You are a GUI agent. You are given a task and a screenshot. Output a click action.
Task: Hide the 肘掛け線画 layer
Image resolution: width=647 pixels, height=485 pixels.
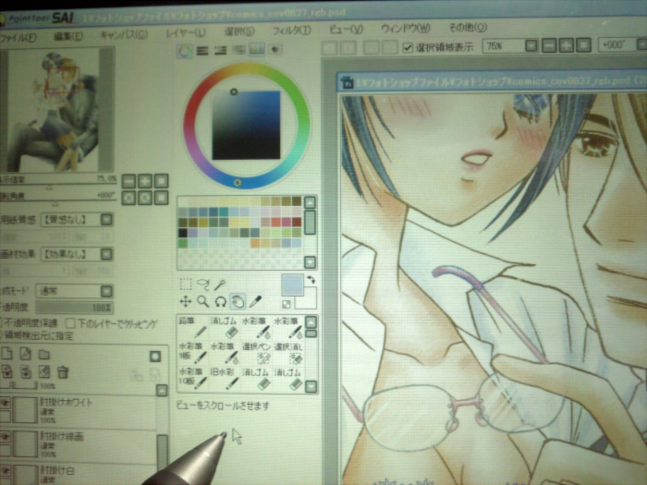point(5,437)
